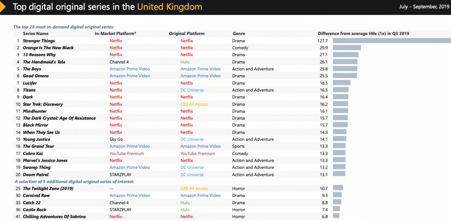This screenshot has height=221, width=451.
Task: Click the 'United Kingdom' highlighted title text
Action: (x=170, y=7)
